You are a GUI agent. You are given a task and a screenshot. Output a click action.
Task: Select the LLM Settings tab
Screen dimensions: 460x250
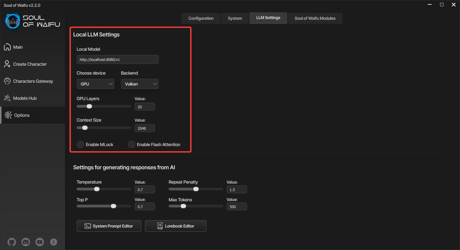coord(268,18)
